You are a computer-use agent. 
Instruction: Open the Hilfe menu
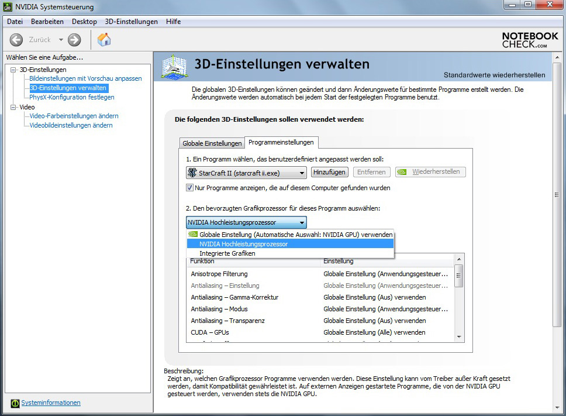tap(173, 22)
